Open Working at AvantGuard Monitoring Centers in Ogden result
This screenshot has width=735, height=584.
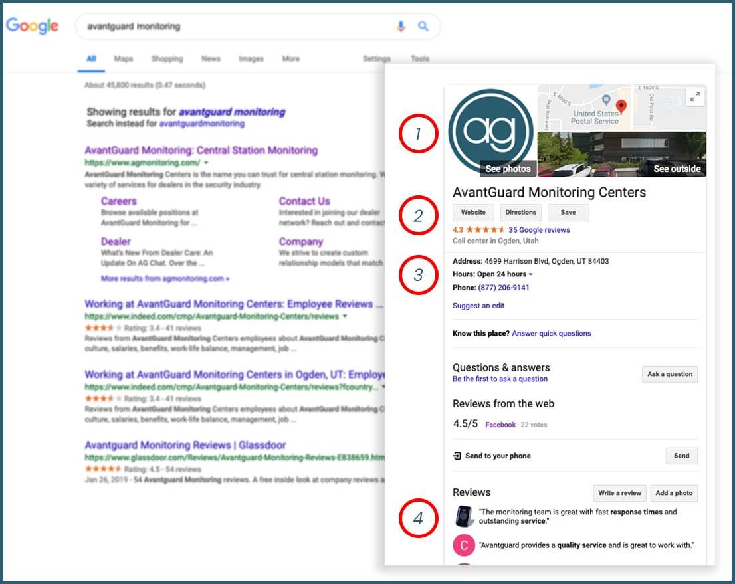(x=235, y=375)
